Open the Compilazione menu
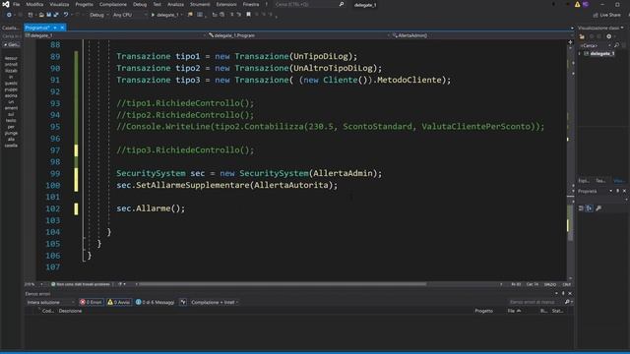This screenshot has width=630, height=354. 113,4
